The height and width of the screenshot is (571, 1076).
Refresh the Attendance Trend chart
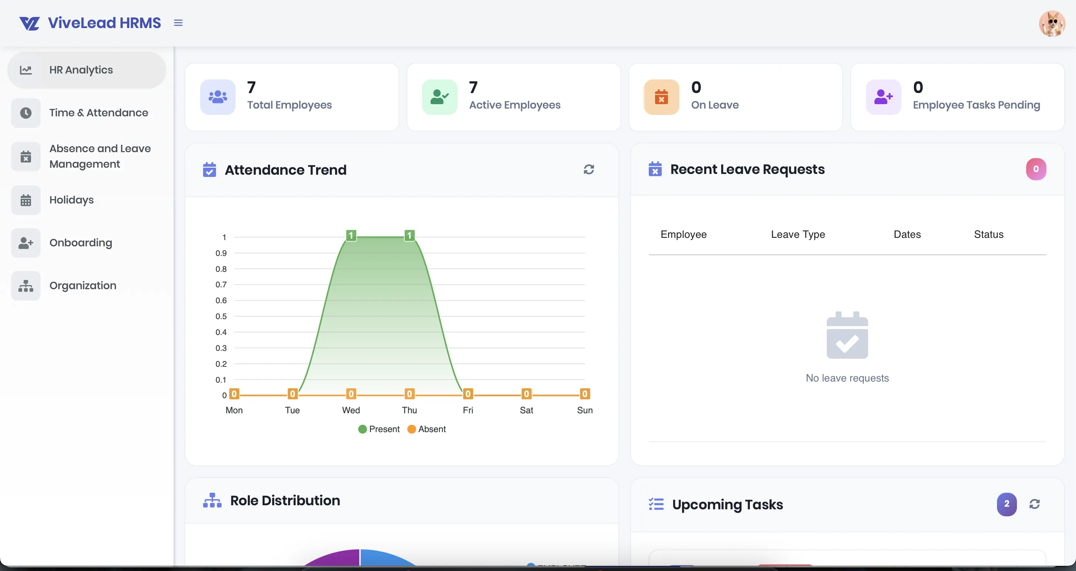pyautogui.click(x=589, y=169)
